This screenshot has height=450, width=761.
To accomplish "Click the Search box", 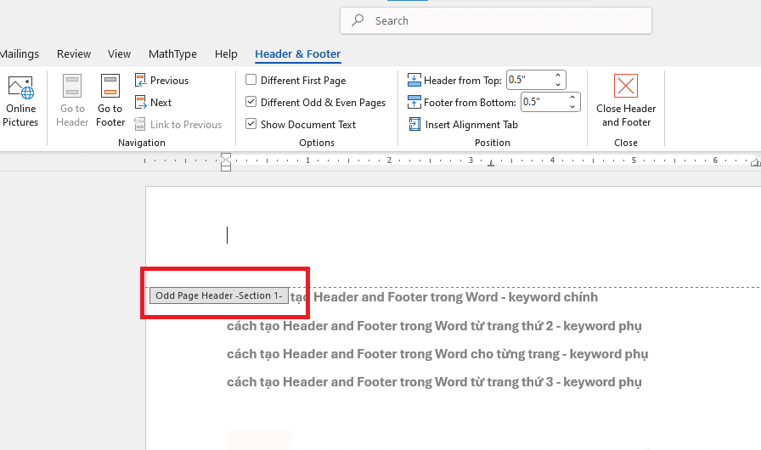I will 495,20.
